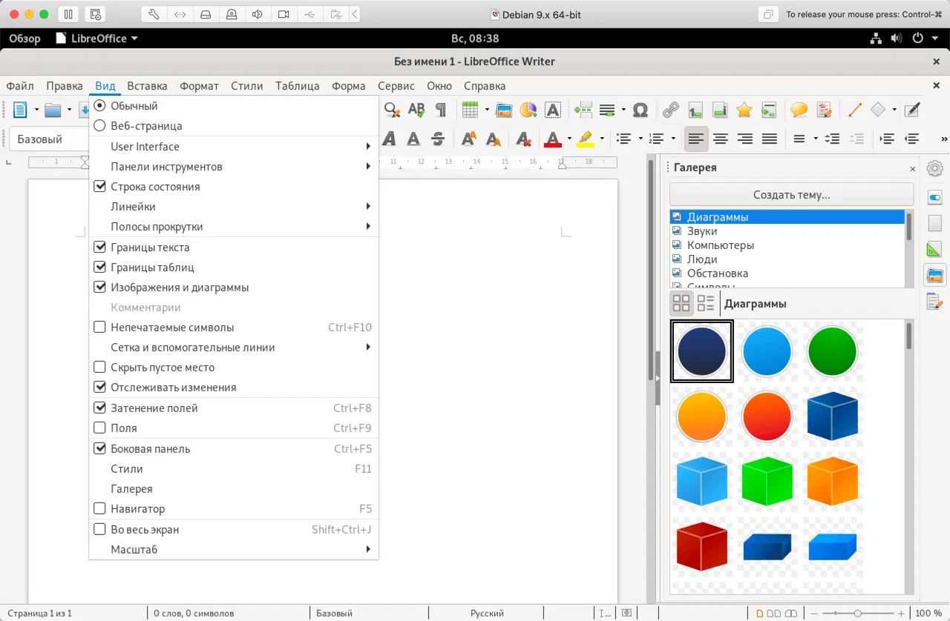This screenshot has height=621, width=950.
Task: Align the paragraph to the right
Action: (x=745, y=139)
